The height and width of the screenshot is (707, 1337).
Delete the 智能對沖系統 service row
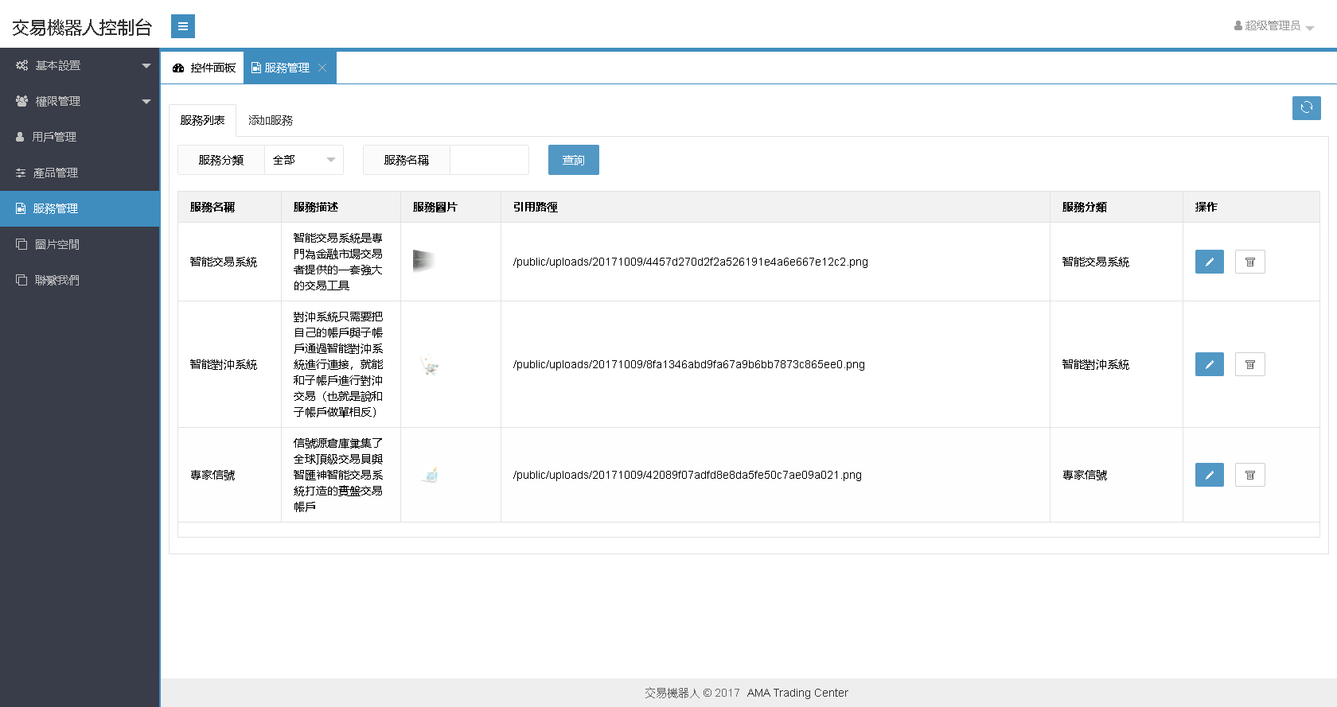[1249, 364]
